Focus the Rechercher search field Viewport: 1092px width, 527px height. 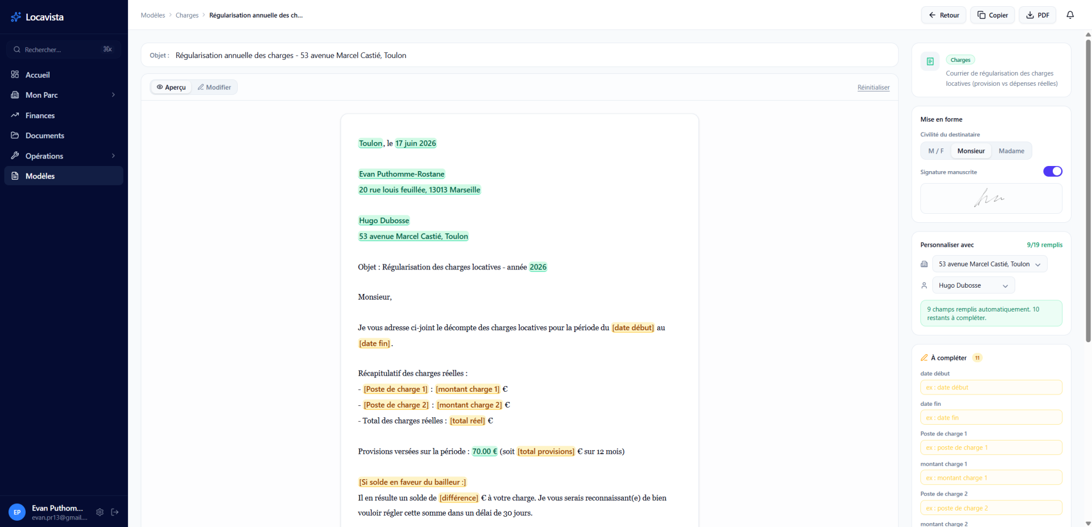click(x=64, y=49)
